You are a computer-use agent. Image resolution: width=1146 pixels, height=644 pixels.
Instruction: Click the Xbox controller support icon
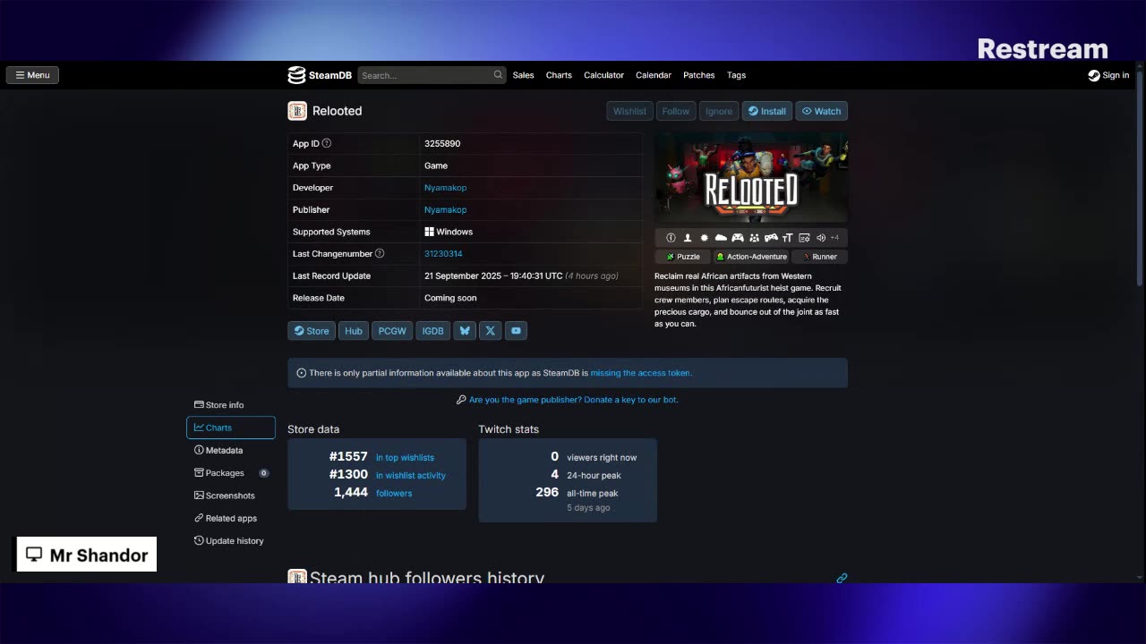(738, 238)
